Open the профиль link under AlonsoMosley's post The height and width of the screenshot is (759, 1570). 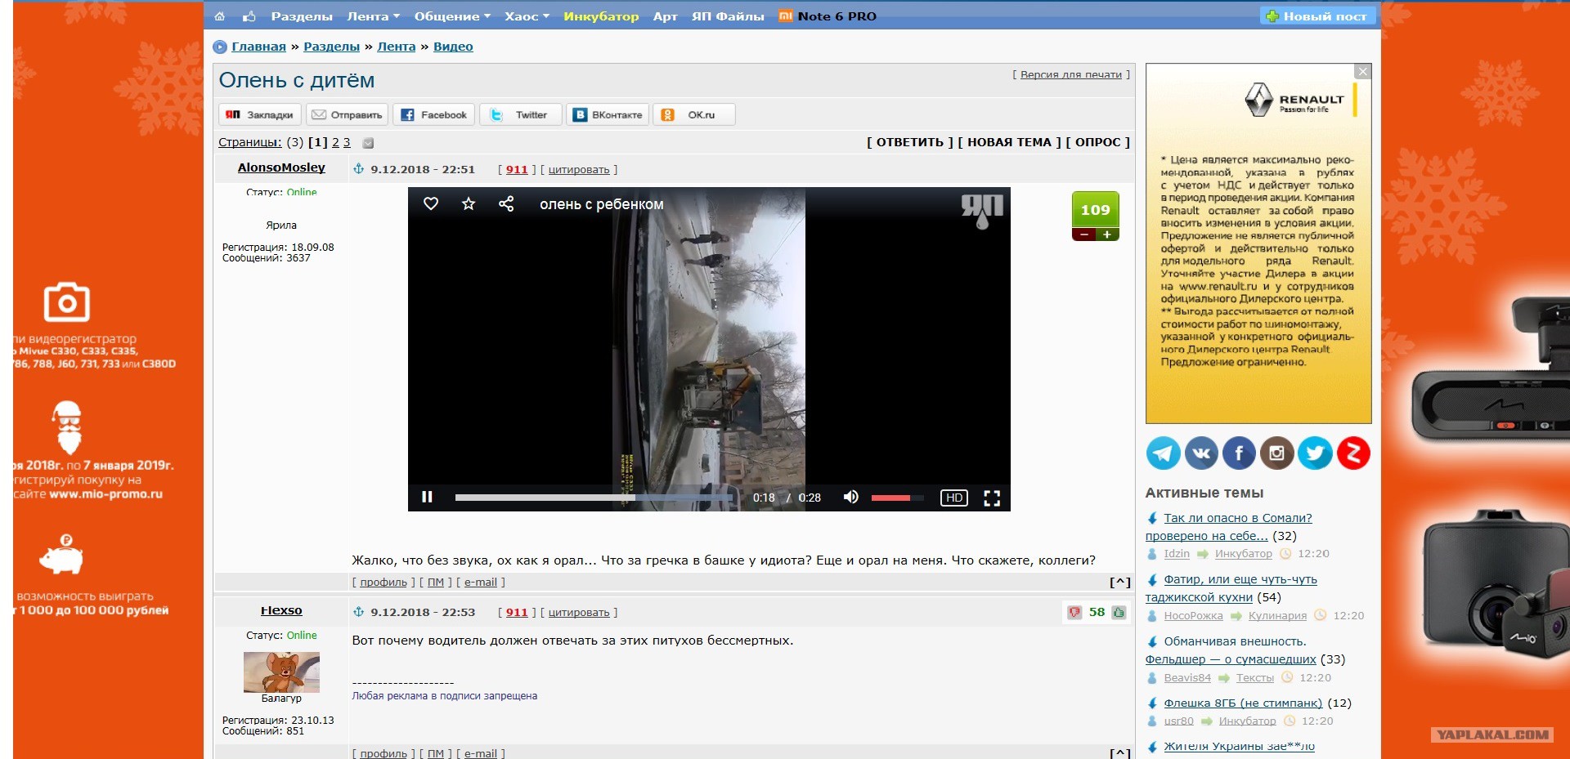[384, 583]
